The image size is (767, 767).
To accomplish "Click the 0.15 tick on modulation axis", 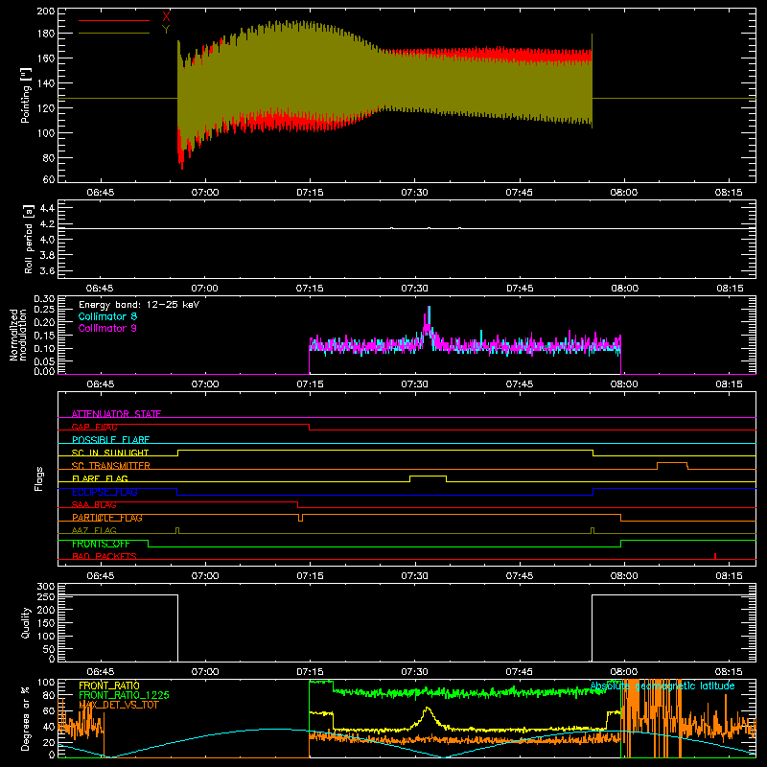I will click(44, 335).
